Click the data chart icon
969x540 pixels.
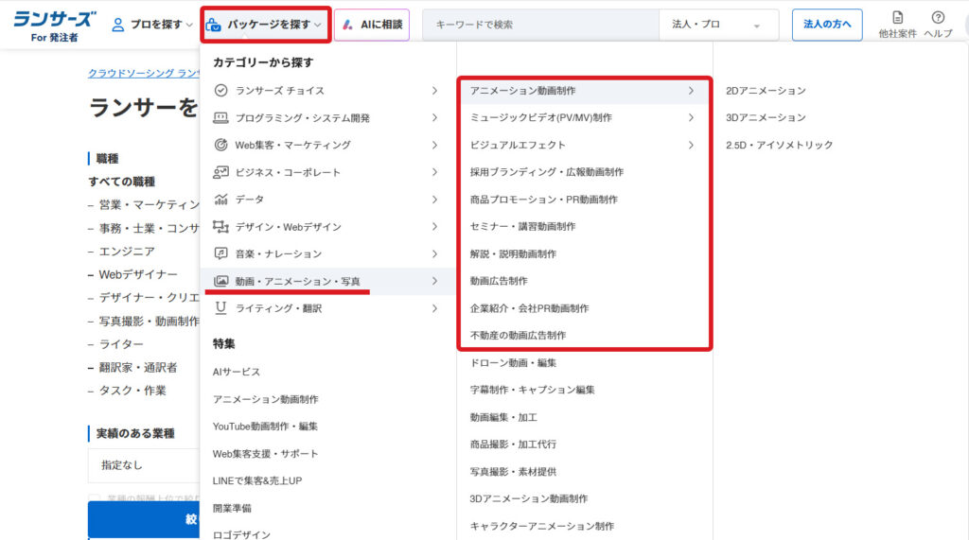[220, 200]
